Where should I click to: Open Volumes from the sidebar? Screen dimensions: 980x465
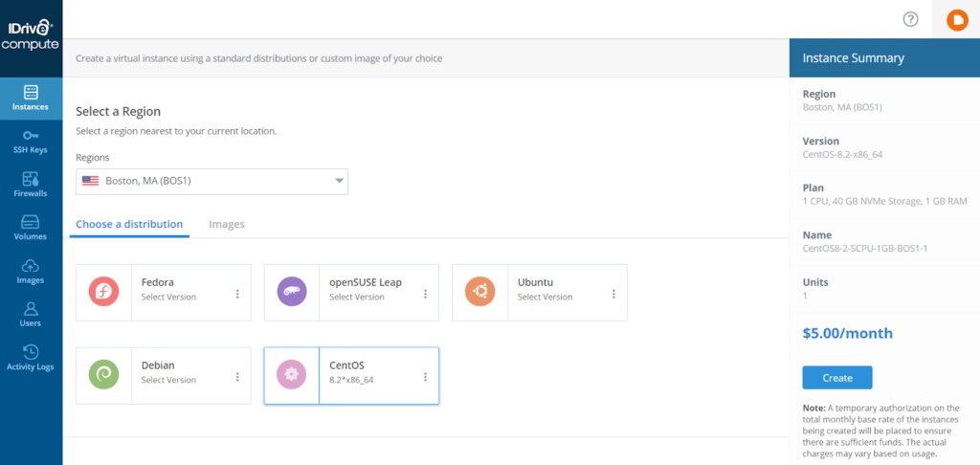(31, 228)
